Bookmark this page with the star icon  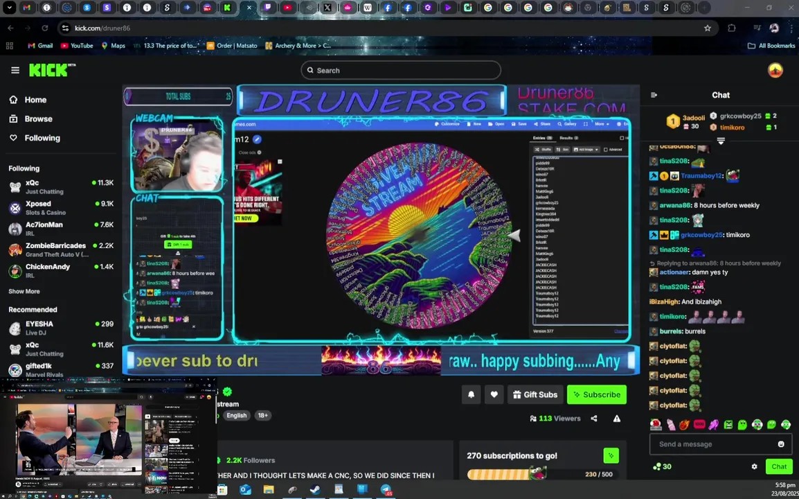coord(708,28)
